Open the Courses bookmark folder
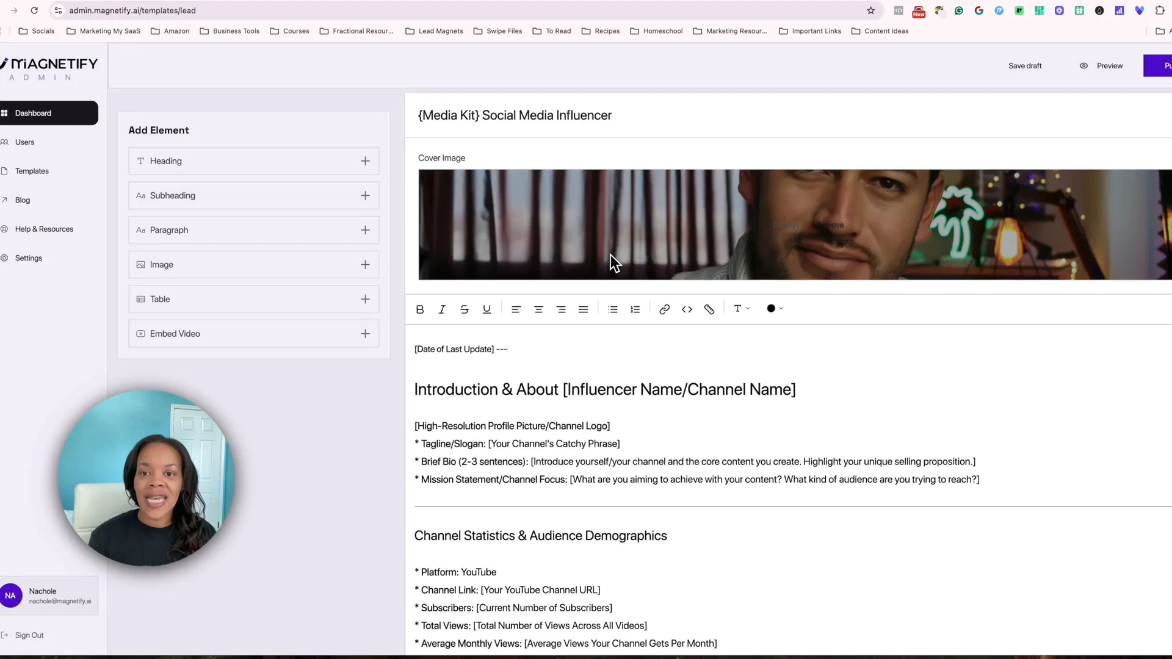This screenshot has width=1172, height=659. (x=289, y=31)
